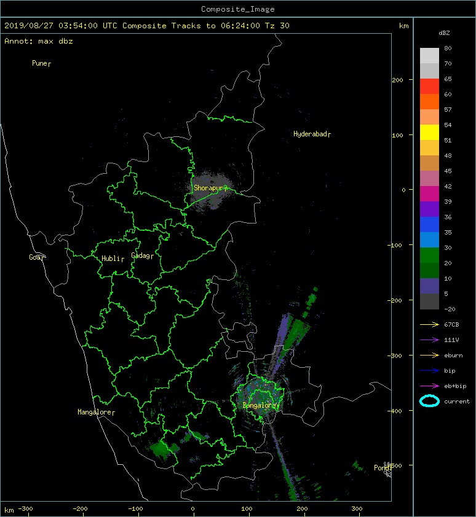Click the Shorapur radar site label

pos(210,188)
